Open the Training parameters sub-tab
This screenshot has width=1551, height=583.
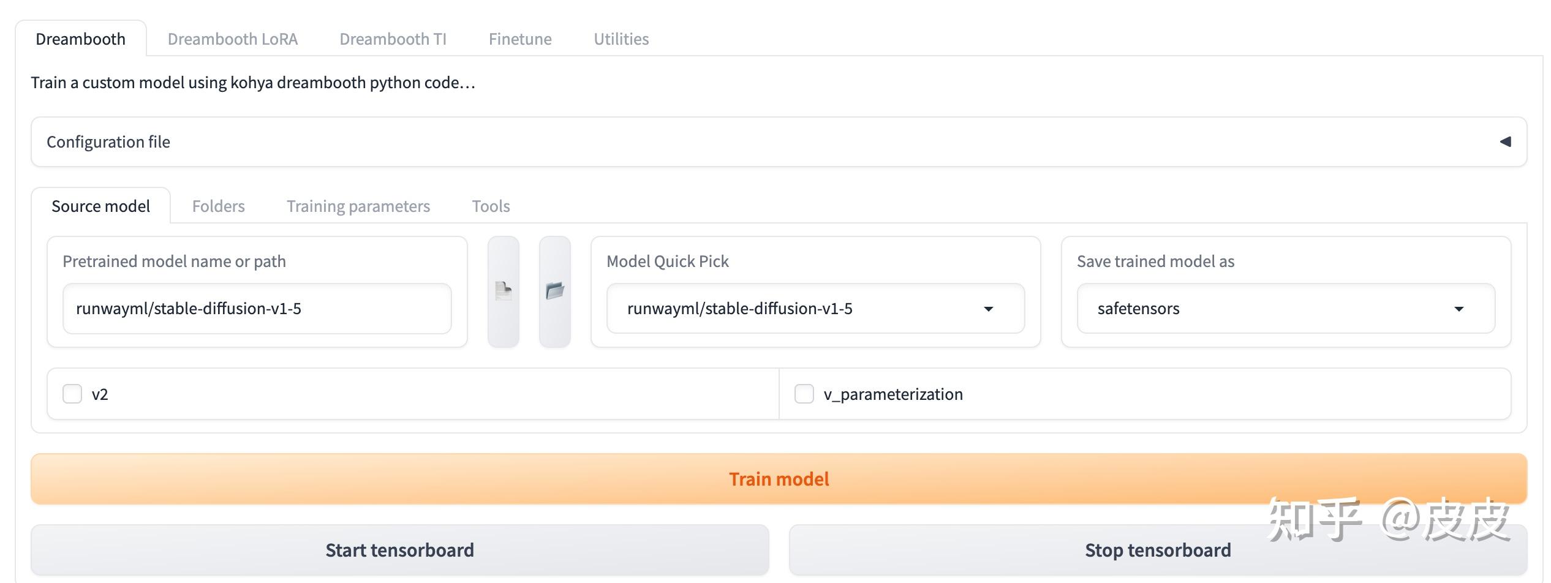click(x=358, y=206)
